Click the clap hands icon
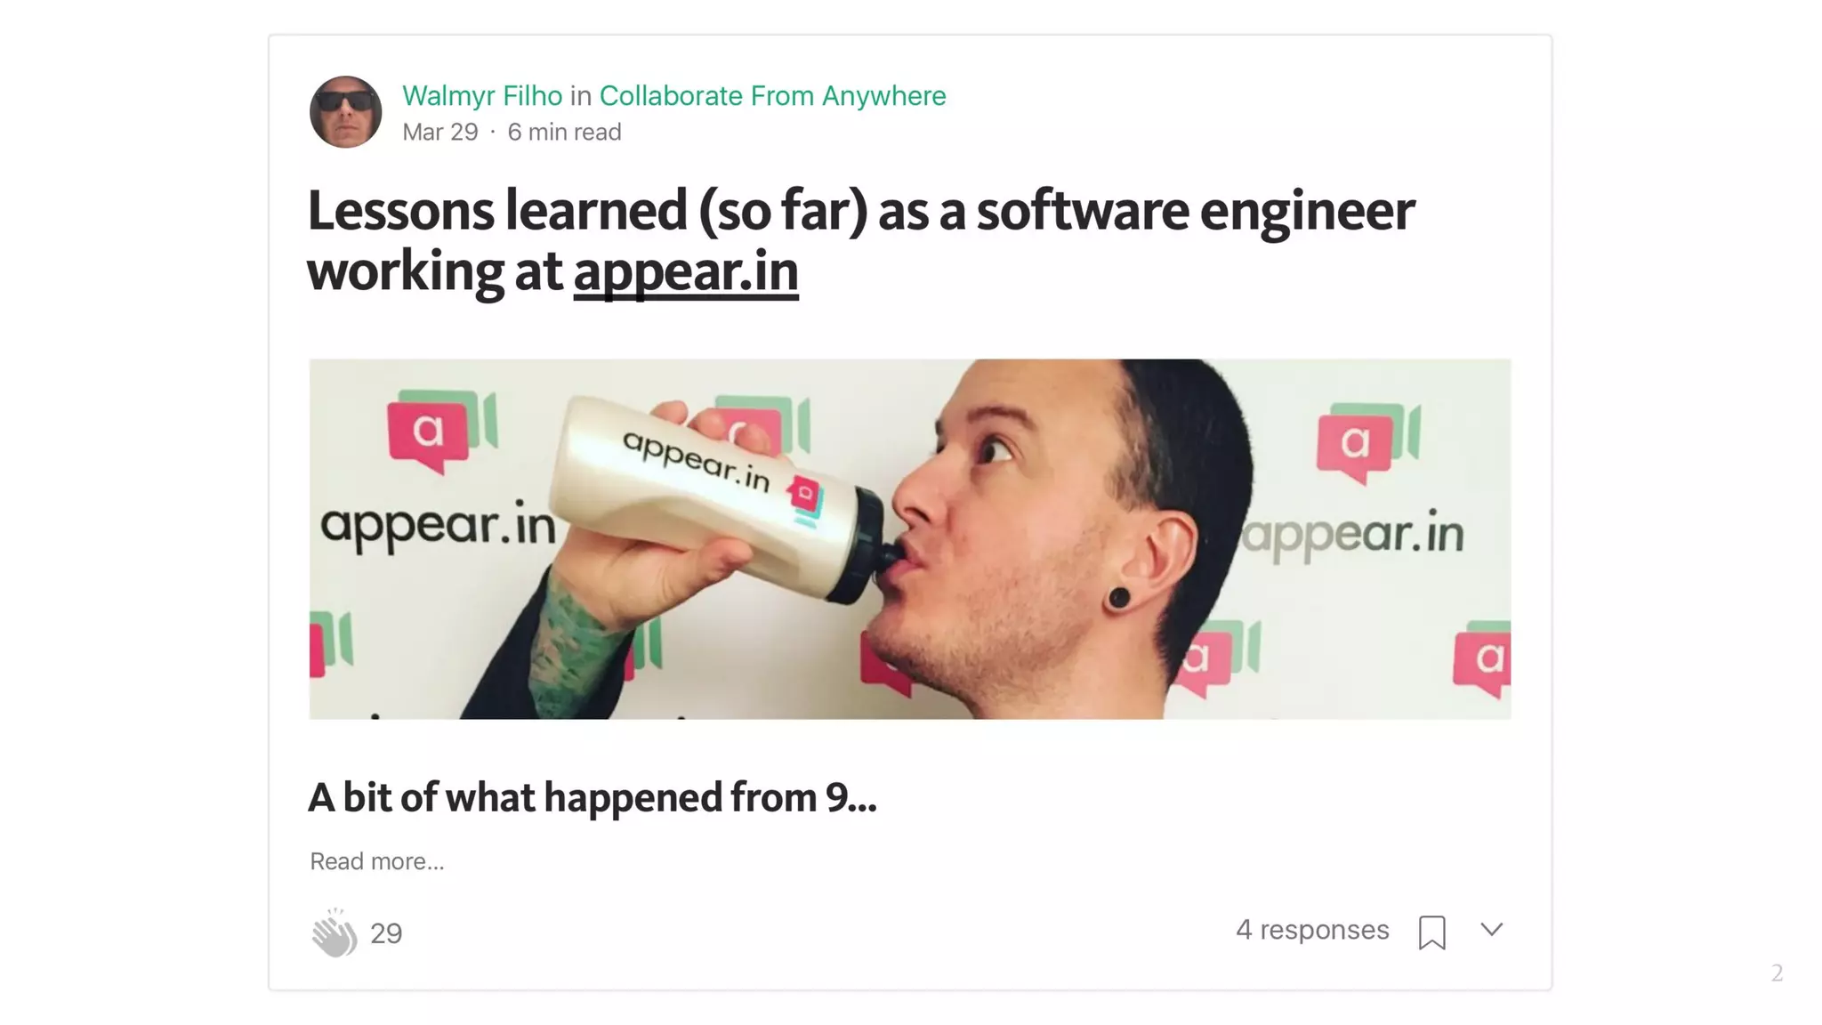The image size is (1822, 1025). pos(334,932)
